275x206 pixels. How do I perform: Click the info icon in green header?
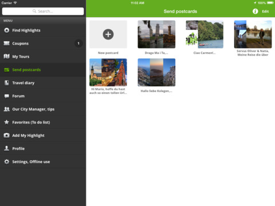tap(256, 11)
